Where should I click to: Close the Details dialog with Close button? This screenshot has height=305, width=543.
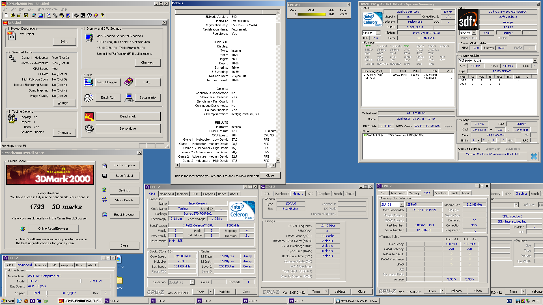click(x=270, y=175)
